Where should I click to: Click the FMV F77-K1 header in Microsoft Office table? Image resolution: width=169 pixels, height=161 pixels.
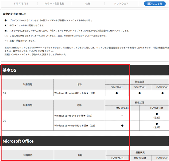(x=117, y=158)
